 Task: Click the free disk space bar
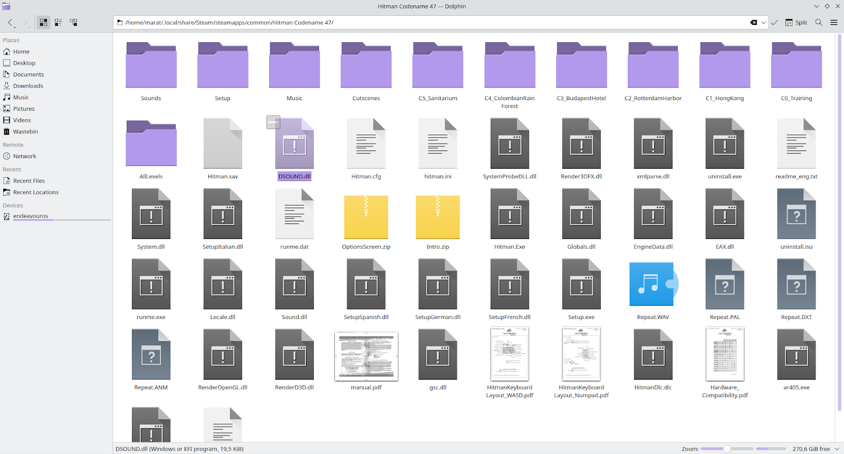[771, 449]
